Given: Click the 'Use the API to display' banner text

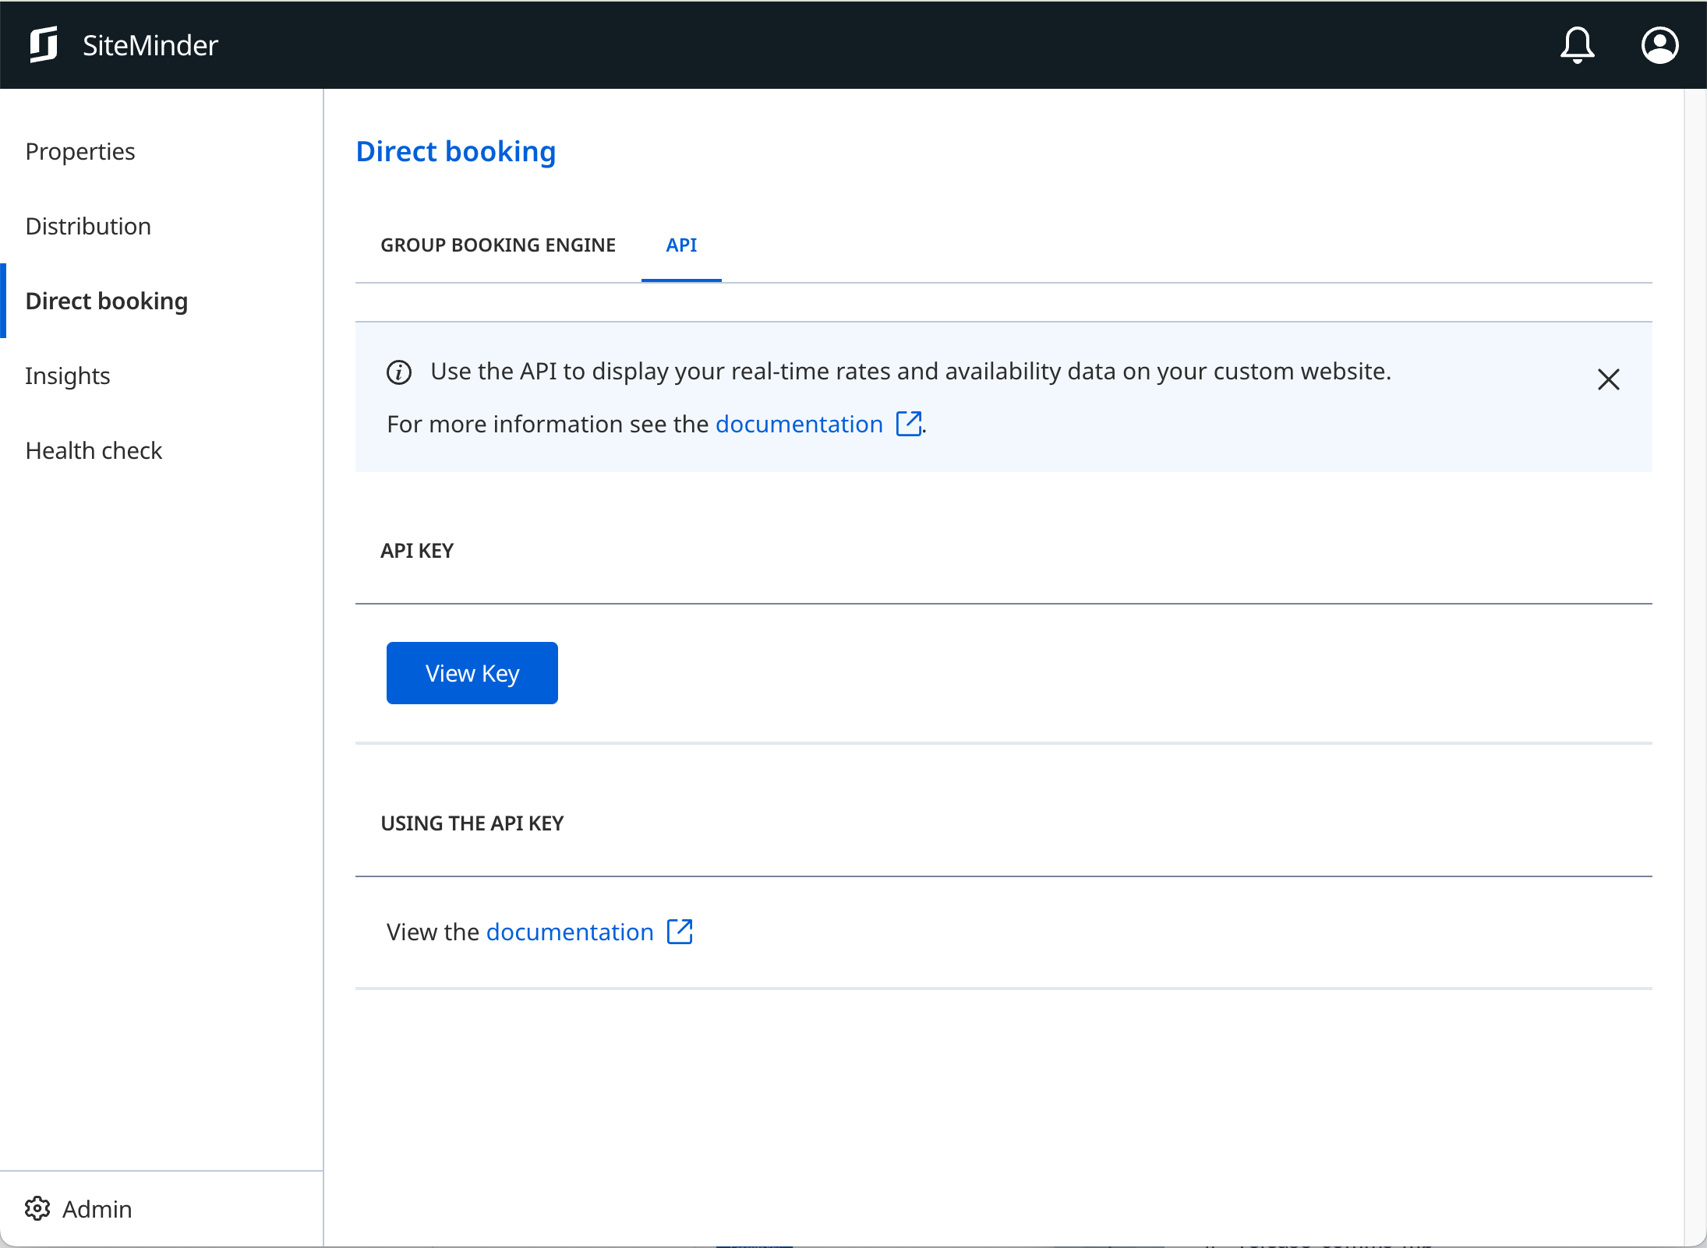Looking at the screenshot, I should [910, 372].
